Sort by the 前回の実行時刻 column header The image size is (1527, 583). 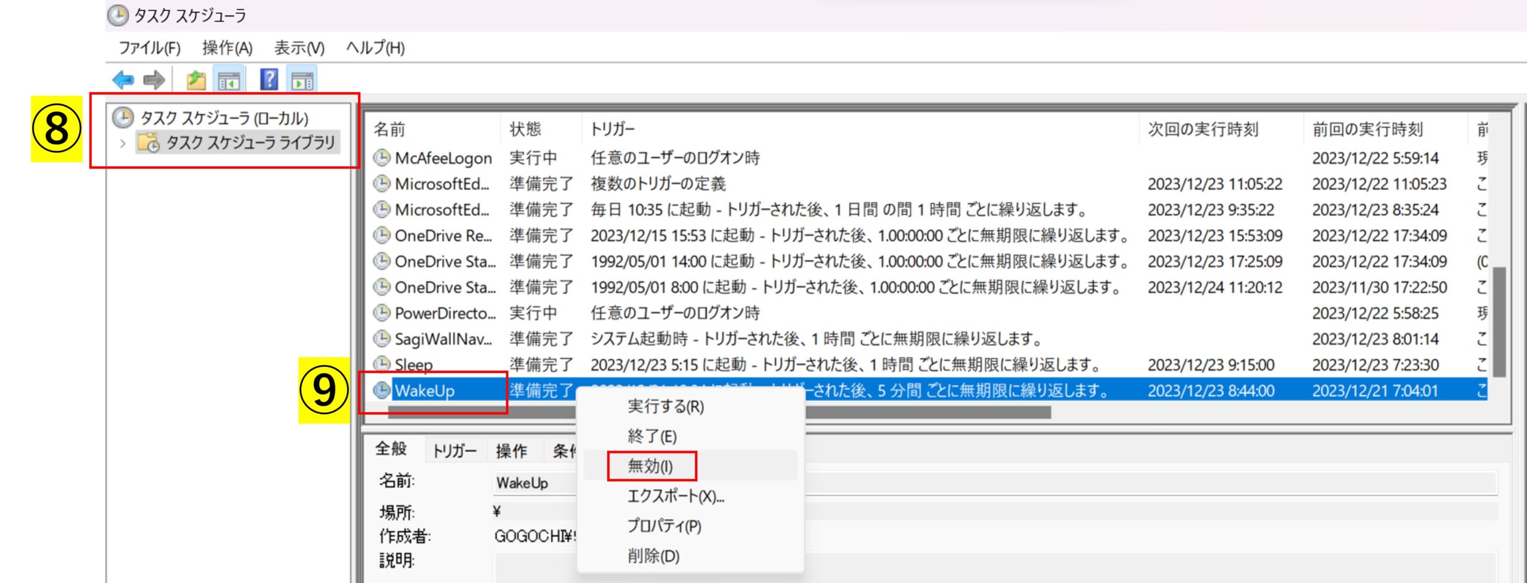point(1367,129)
